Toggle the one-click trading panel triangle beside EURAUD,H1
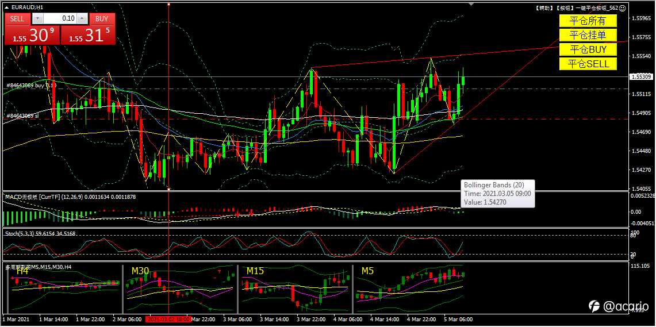 point(6,7)
